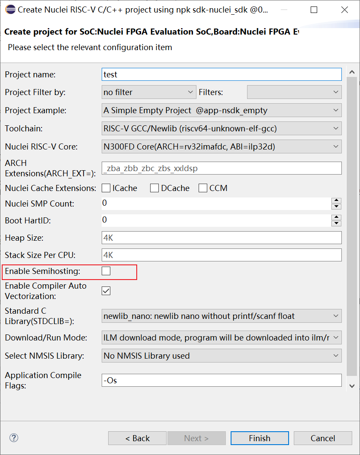The width and height of the screenshot is (360, 455).
Task: Enable the ICache checkbox
Action: coord(106,188)
